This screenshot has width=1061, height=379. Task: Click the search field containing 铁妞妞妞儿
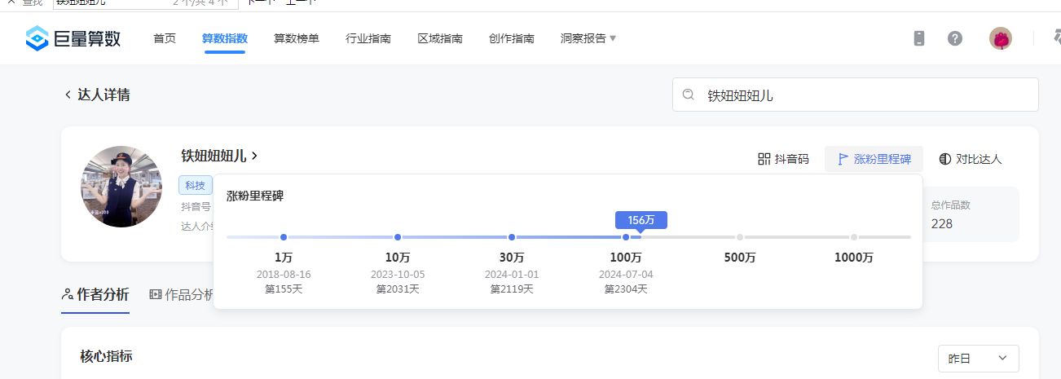pyautogui.click(x=856, y=95)
